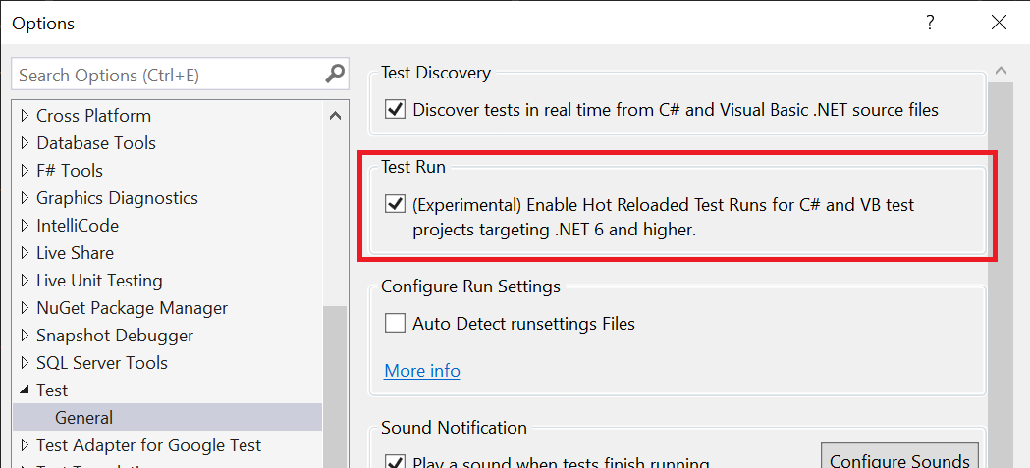Expand the NuGet Package Manager node
Image resolution: width=1030 pixels, height=468 pixels.
click(x=25, y=308)
